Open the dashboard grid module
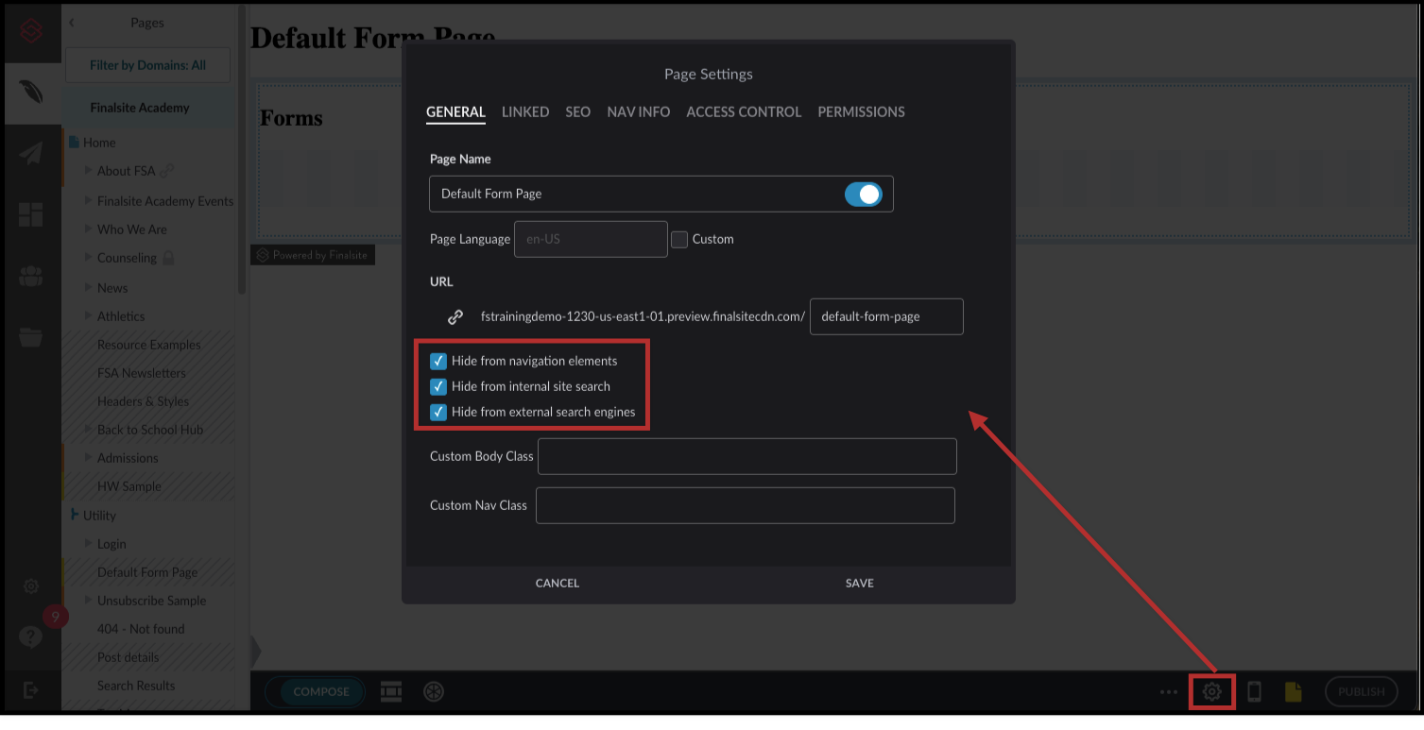 point(31,214)
